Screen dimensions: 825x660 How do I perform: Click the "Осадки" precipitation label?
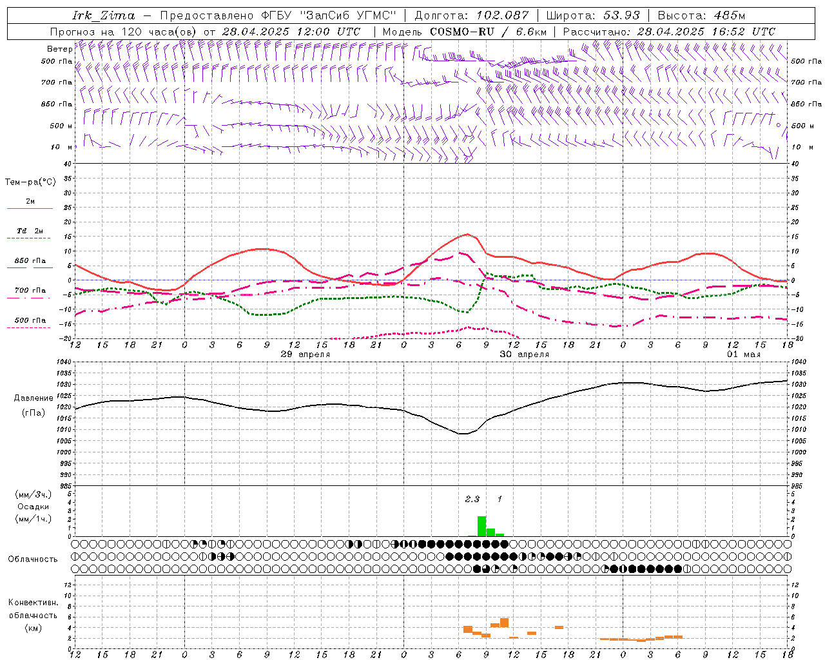tap(34, 507)
